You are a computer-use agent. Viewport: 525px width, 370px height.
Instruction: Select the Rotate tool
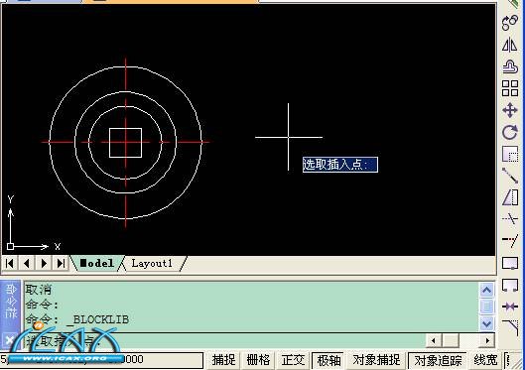510,132
